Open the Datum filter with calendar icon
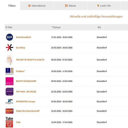The width and height of the screenshot is (128, 128). pyautogui.click(x=70, y=6)
